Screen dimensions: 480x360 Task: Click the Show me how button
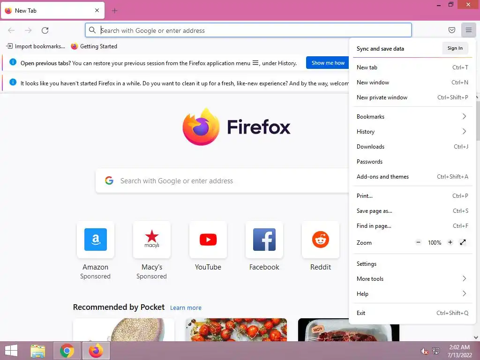tap(328, 63)
